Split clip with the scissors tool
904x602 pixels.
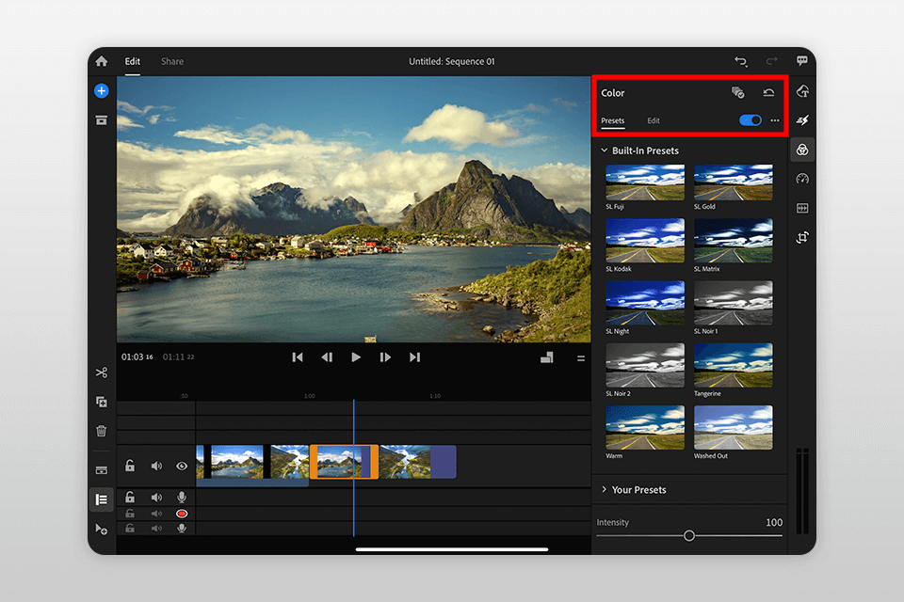coord(102,372)
